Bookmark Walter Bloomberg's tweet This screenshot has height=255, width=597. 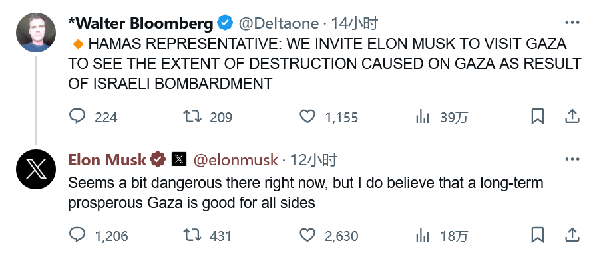pos(538,116)
